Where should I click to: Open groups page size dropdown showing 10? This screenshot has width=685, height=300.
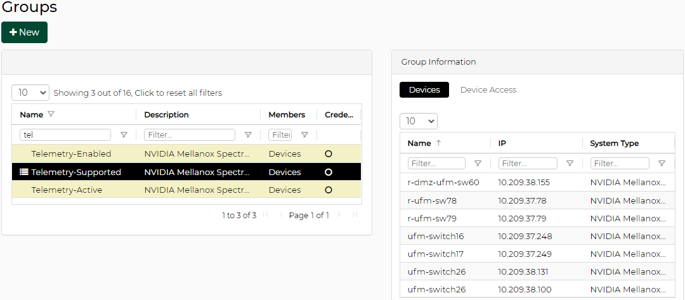pyautogui.click(x=30, y=93)
